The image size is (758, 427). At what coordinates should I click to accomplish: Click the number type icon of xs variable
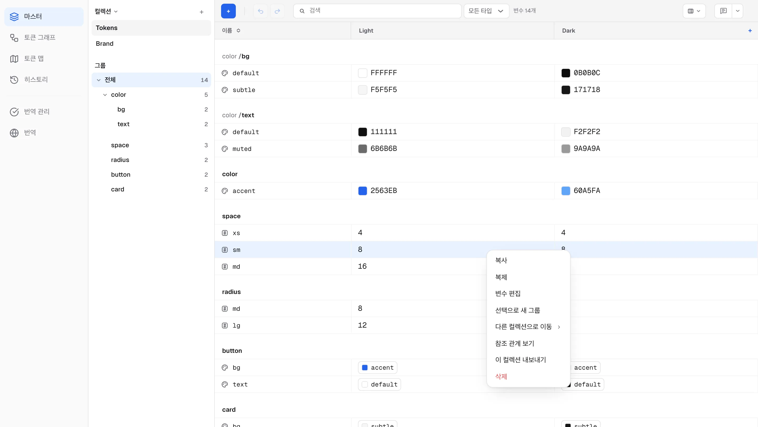(225, 233)
